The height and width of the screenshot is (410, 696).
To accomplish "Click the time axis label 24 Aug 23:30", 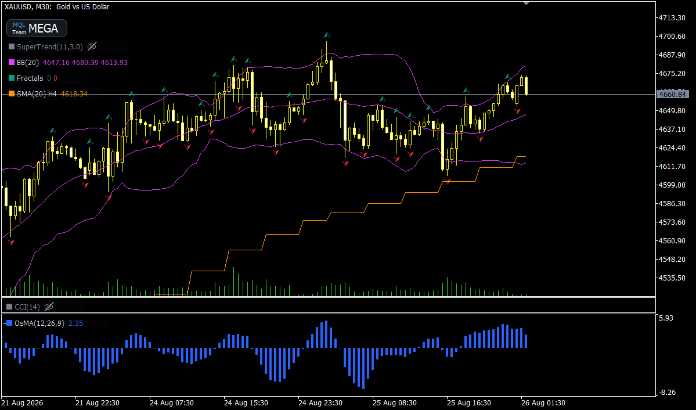I will coord(320,403).
